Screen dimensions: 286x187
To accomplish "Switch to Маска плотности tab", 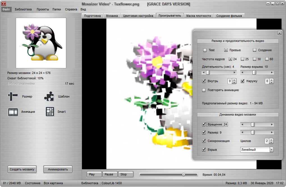I will point(199,16).
